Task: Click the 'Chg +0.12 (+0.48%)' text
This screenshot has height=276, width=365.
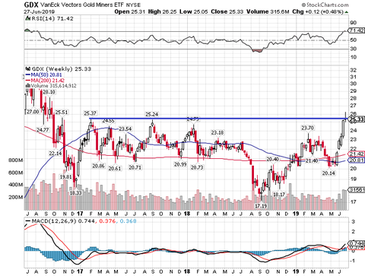Action: click(x=318, y=11)
